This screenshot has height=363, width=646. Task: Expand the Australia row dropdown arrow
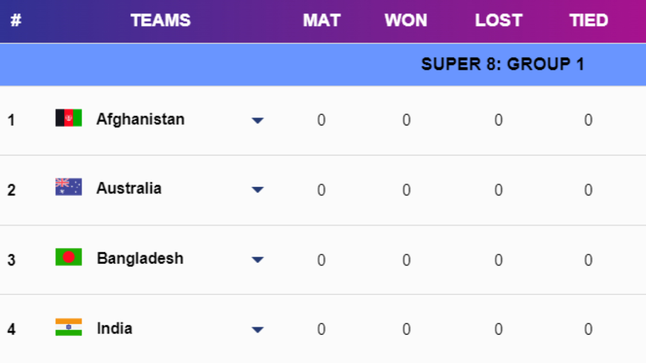pyautogui.click(x=257, y=190)
